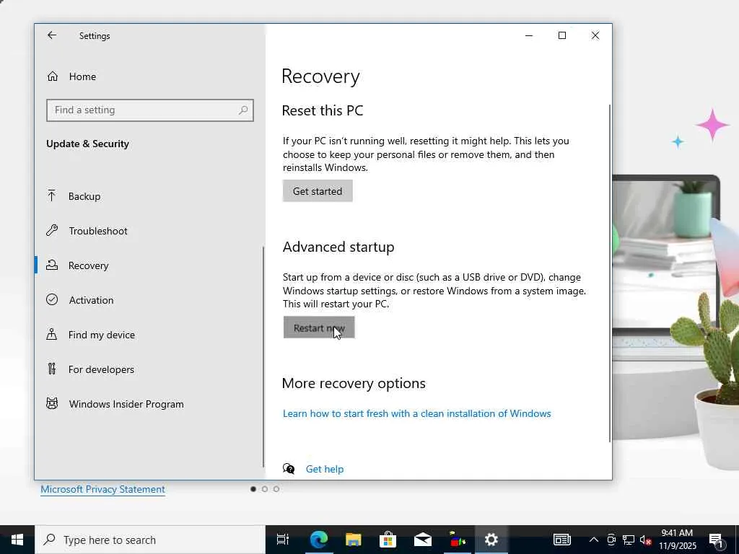Select the second page dot in background window
This screenshot has height=554, width=739.
[265, 489]
